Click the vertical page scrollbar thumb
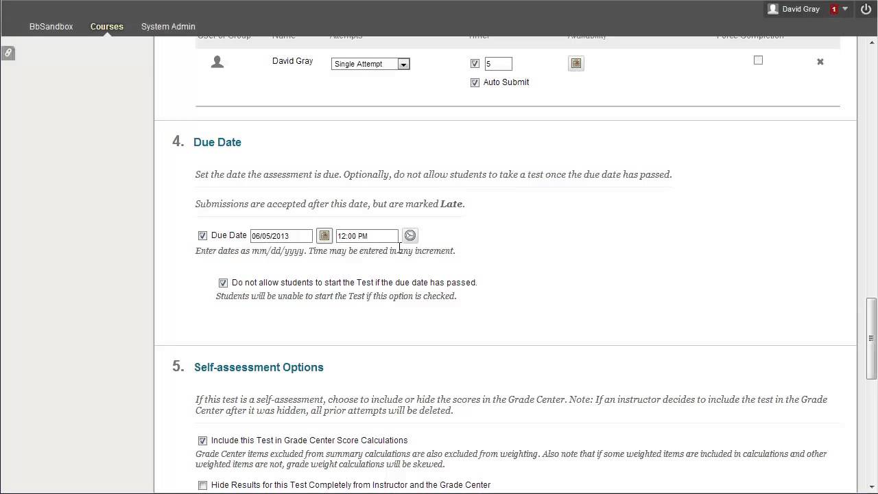Viewport: 878px width, 494px height. click(871, 338)
